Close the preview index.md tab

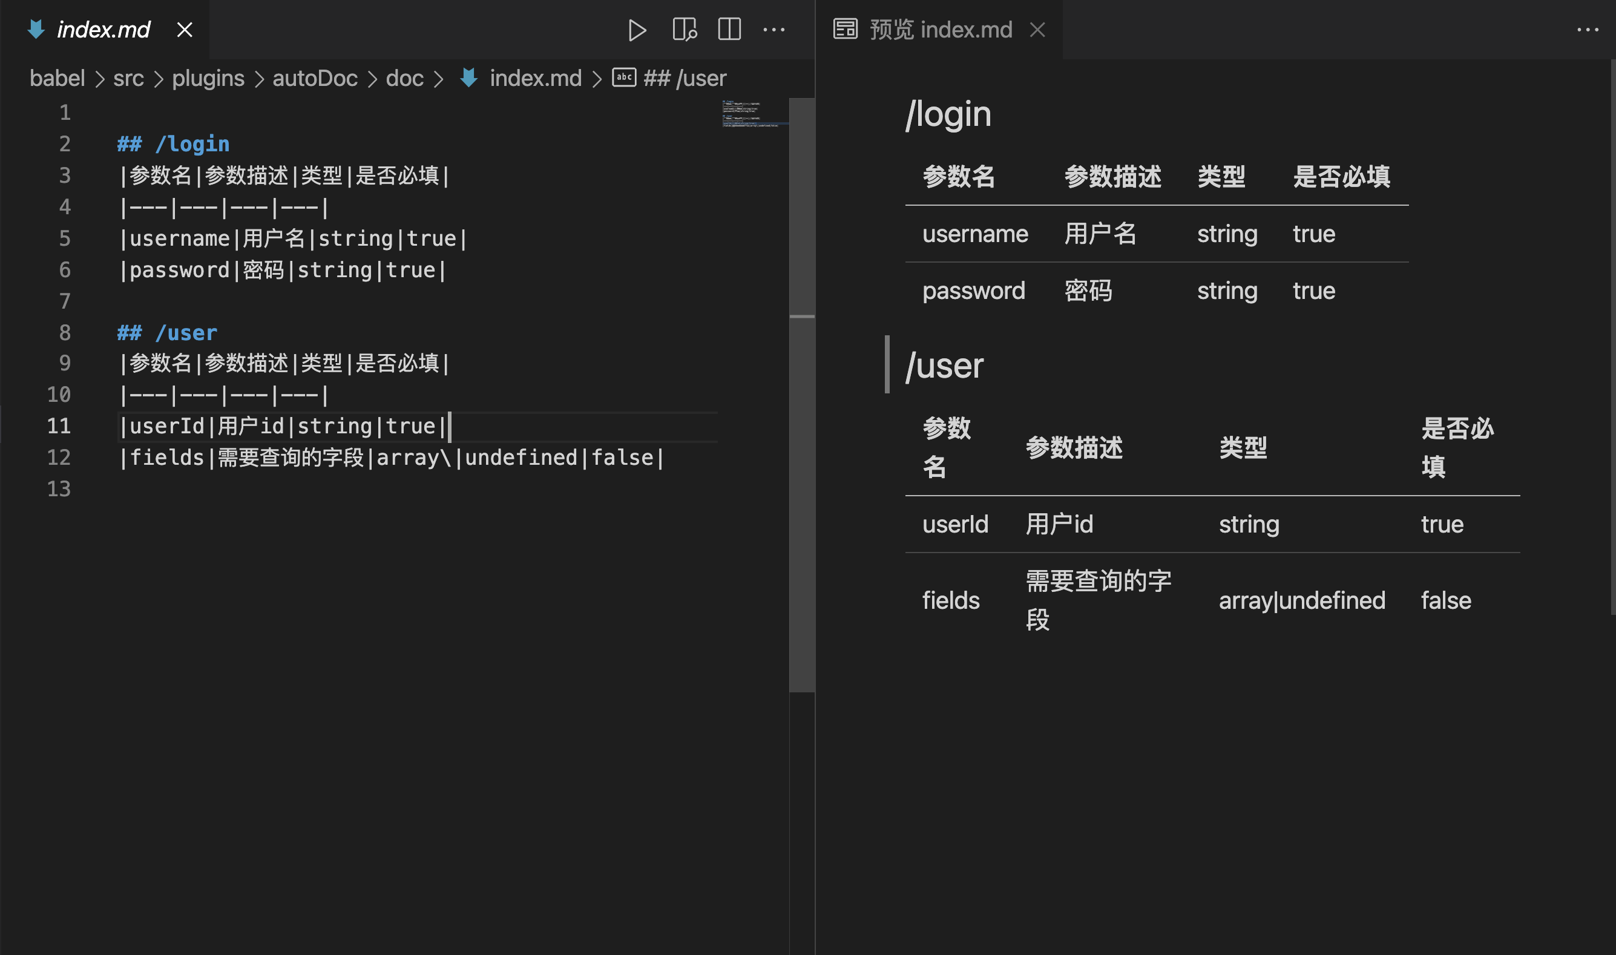(x=1037, y=30)
